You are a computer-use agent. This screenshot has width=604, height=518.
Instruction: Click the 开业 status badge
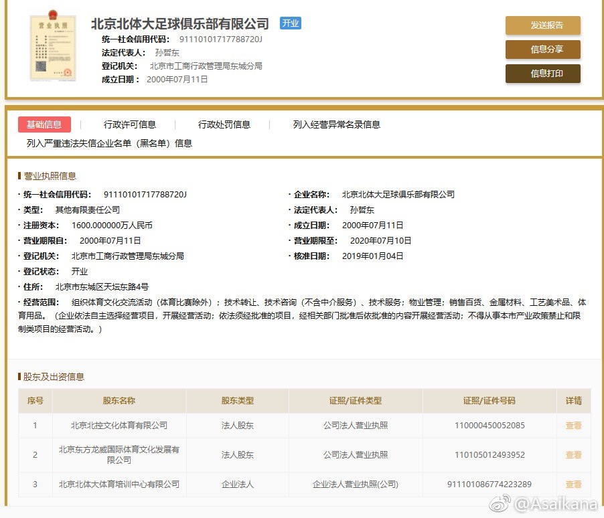point(290,23)
